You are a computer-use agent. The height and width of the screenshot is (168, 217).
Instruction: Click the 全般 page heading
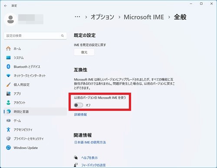pyautogui.click(x=180, y=17)
